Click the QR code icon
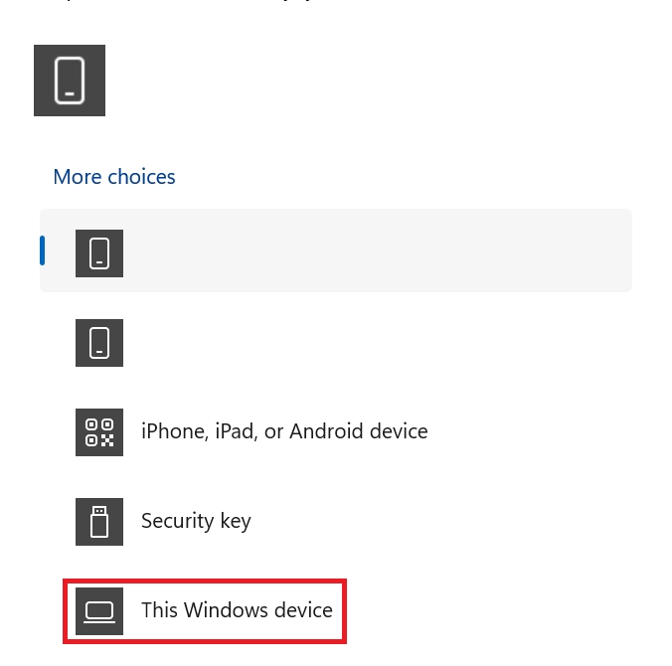The image size is (672, 666). coord(99,432)
